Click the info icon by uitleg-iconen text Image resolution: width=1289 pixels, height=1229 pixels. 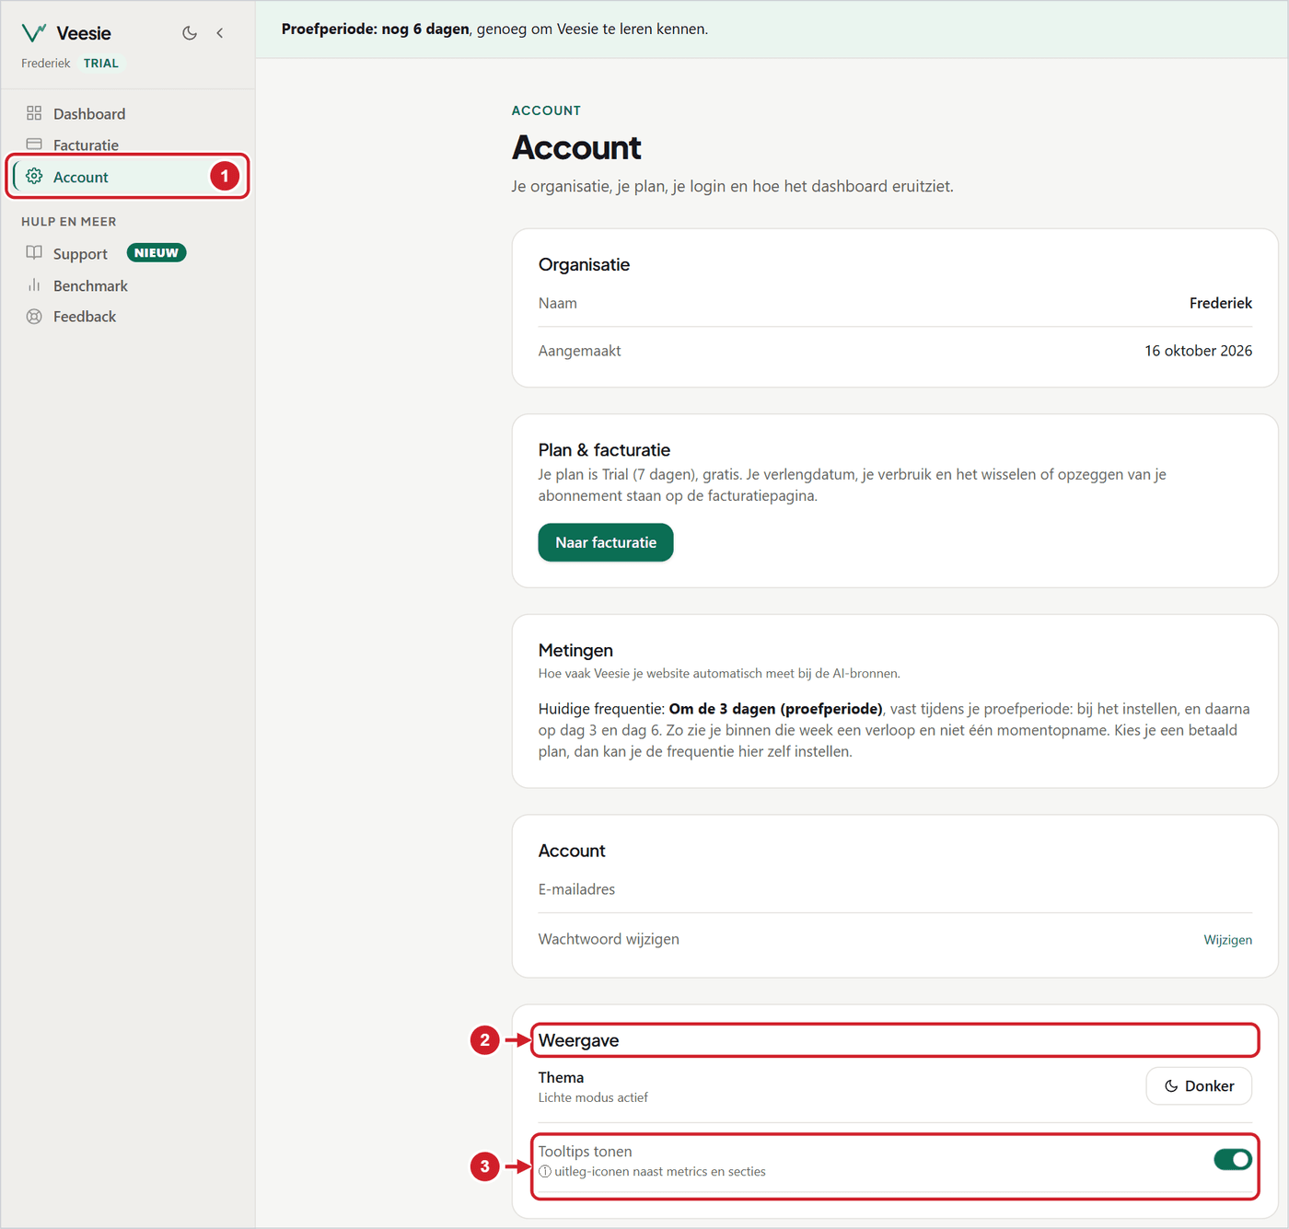[545, 1172]
